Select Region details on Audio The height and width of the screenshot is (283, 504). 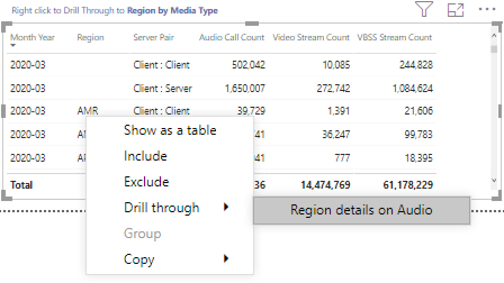click(x=362, y=210)
